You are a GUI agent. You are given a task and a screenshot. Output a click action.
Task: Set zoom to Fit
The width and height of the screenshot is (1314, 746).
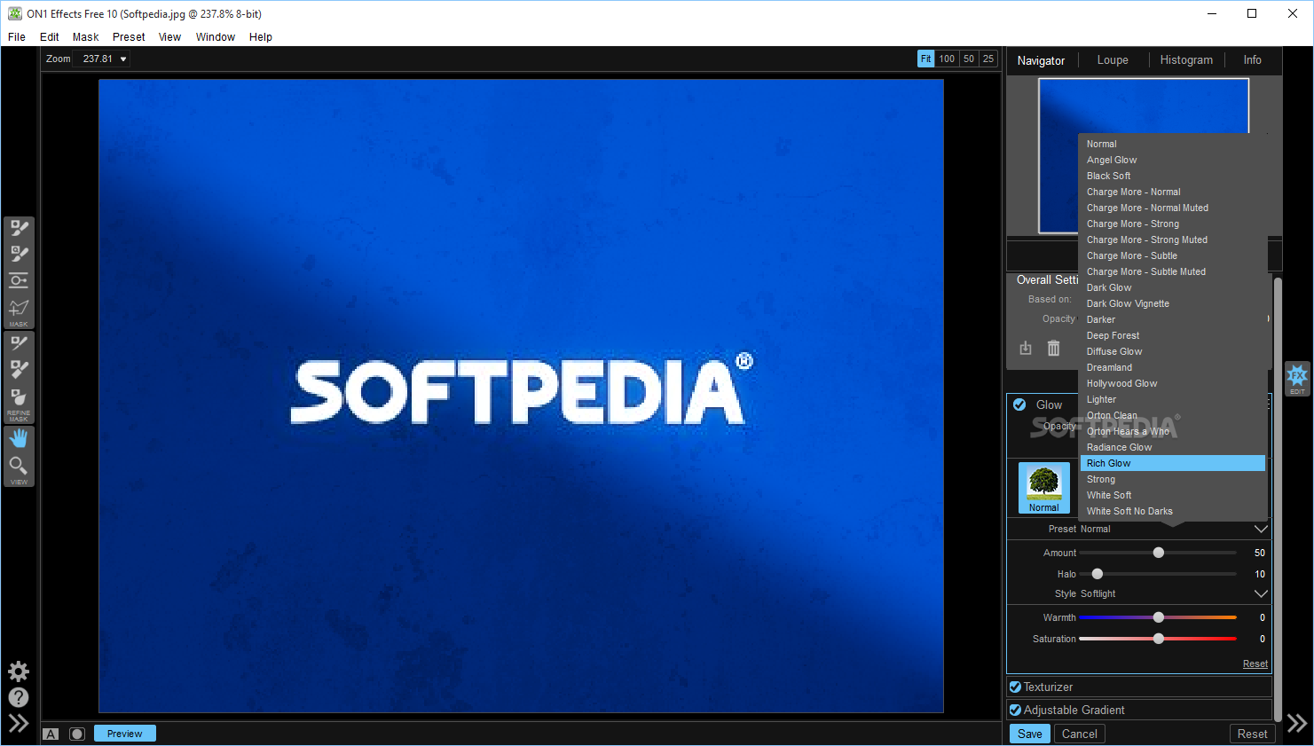point(925,59)
